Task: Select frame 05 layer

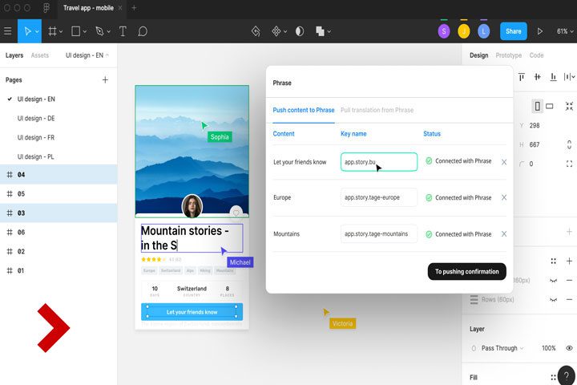Action: coord(59,194)
